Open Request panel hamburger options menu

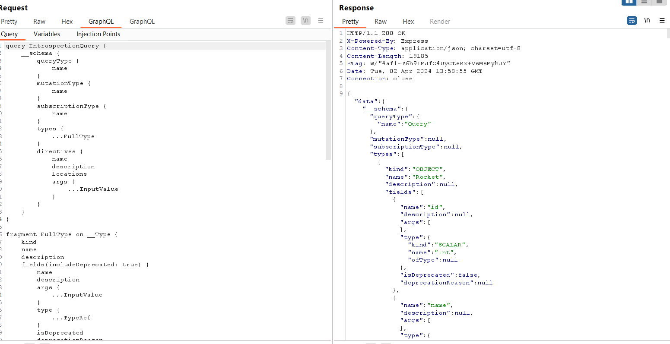321,20
